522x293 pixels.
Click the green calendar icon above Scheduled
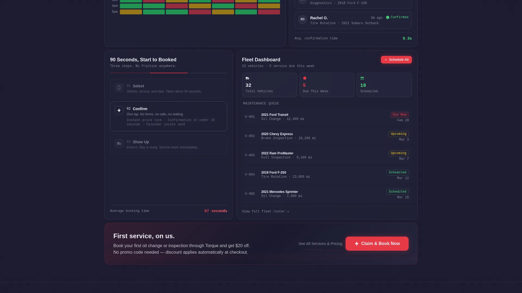[362, 78]
